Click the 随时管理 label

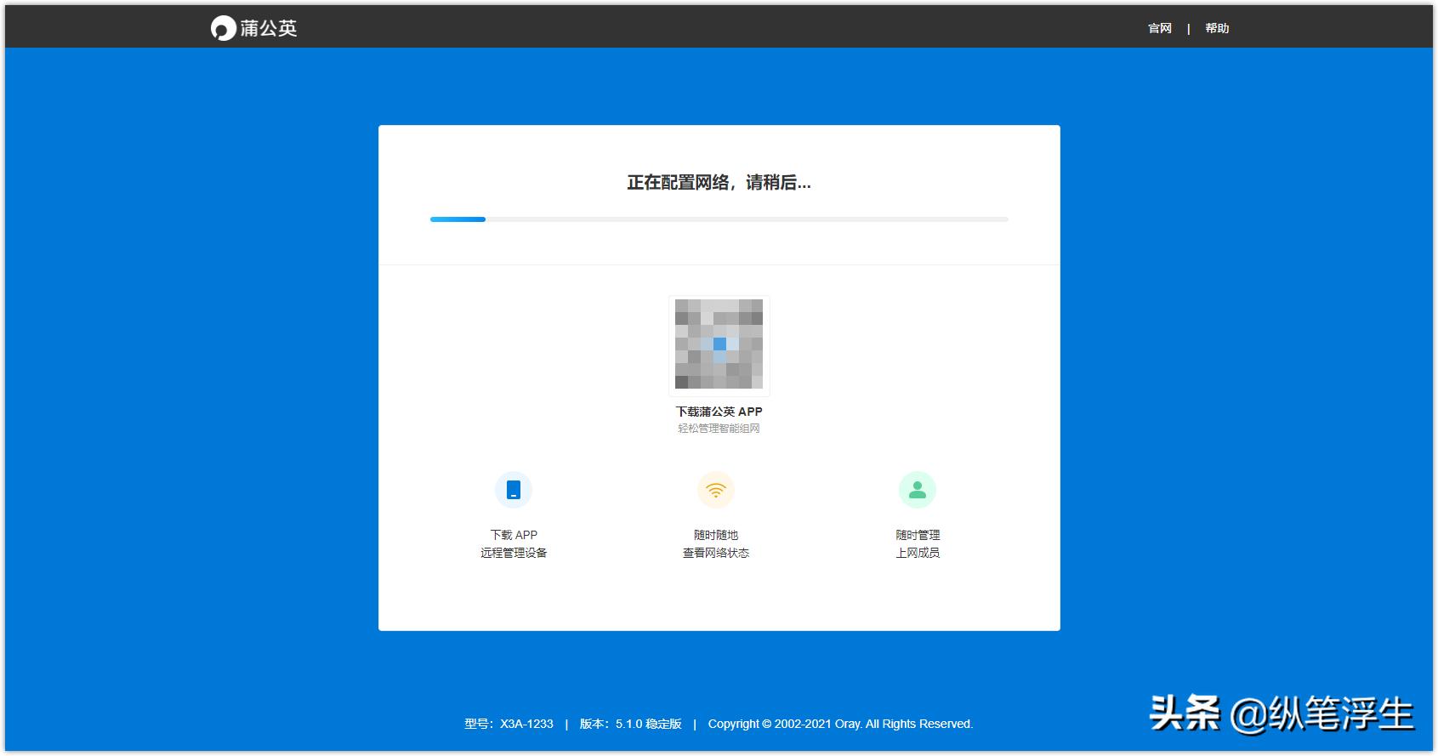918,535
